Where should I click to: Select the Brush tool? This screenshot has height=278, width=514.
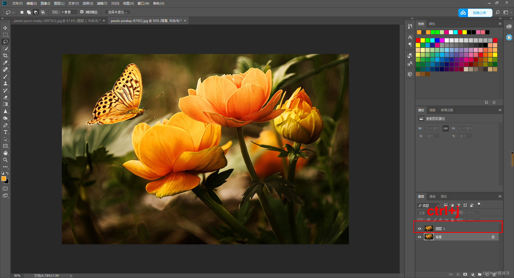coord(5,76)
